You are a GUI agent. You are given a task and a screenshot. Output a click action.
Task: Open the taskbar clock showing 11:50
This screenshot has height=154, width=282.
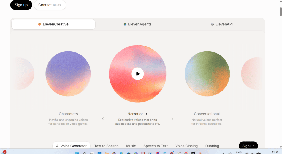(x=275, y=152)
